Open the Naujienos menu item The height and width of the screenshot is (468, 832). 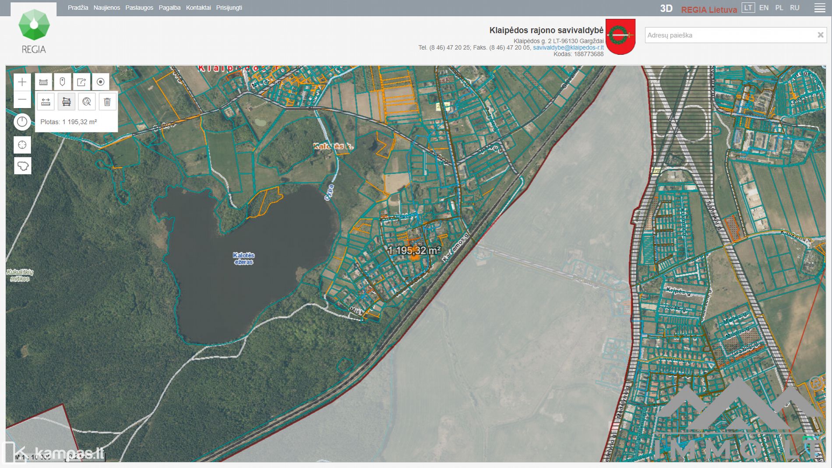(x=106, y=8)
